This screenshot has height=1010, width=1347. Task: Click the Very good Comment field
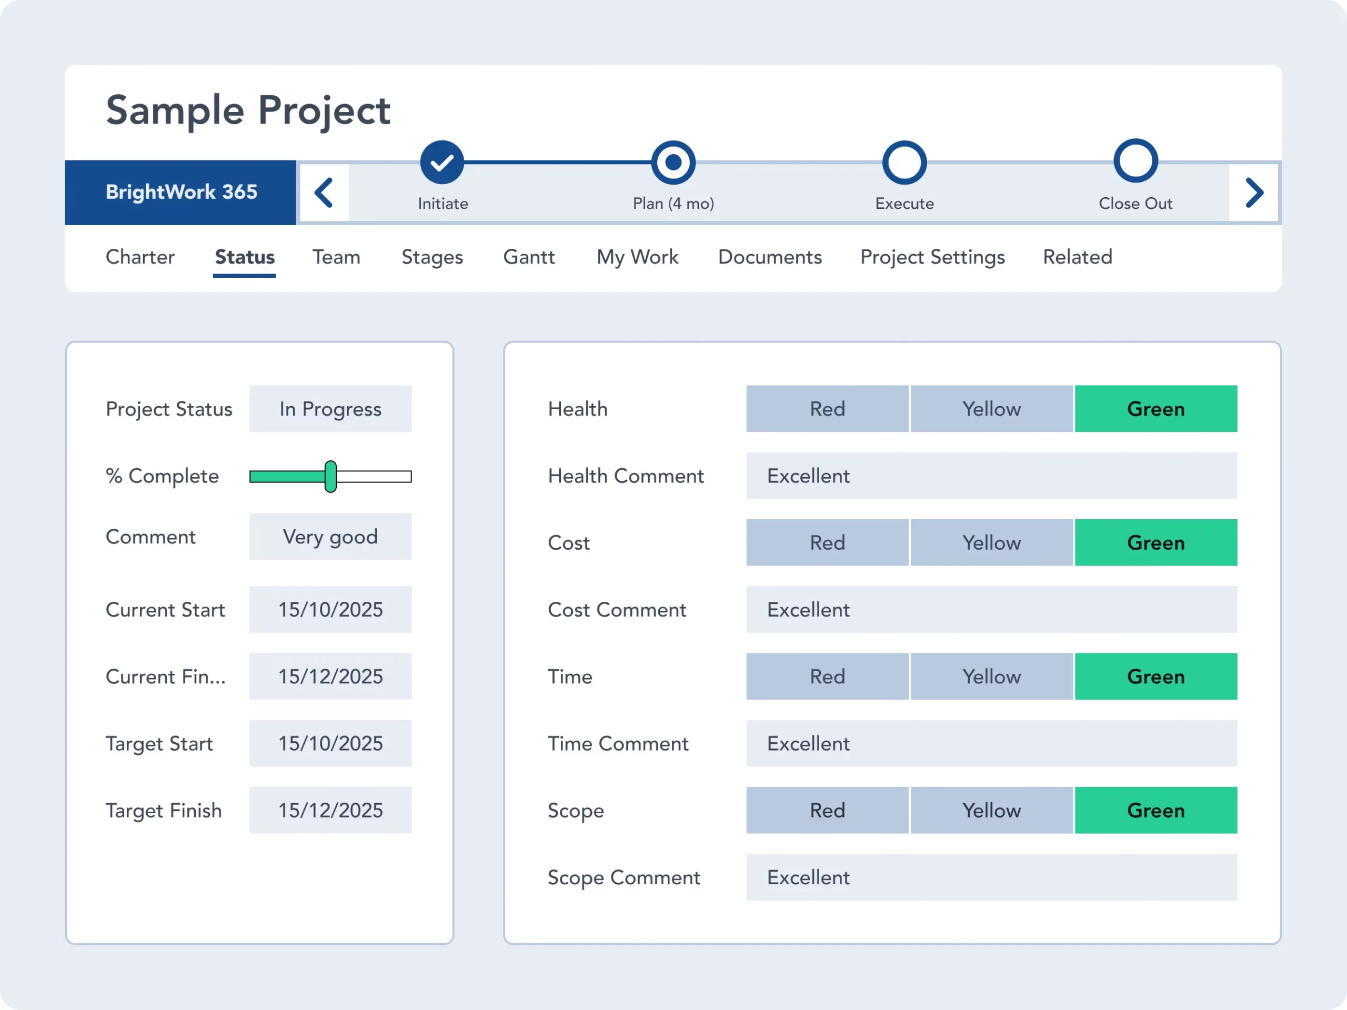[330, 537]
